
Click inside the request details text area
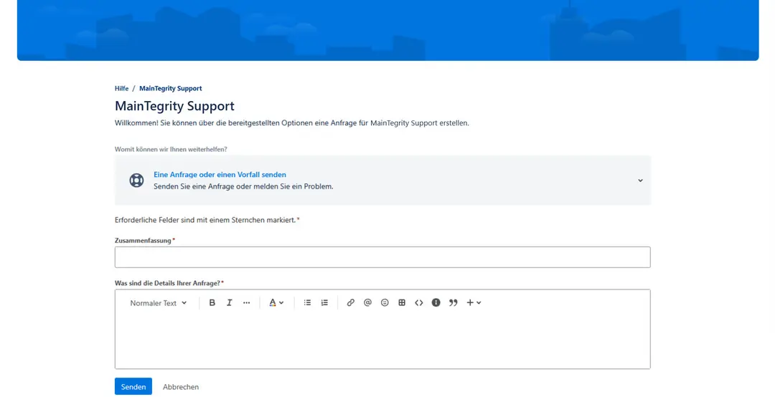tap(382, 342)
